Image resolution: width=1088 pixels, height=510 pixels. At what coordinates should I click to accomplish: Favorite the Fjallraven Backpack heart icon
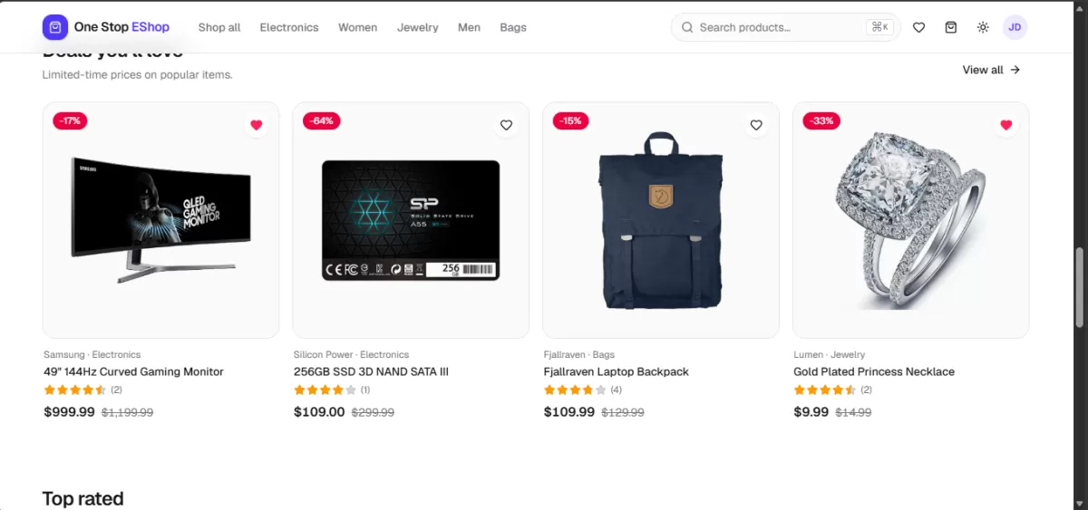pos(756,125)
